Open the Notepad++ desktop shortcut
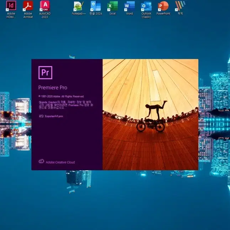The image size is (230, 230). 79,8
